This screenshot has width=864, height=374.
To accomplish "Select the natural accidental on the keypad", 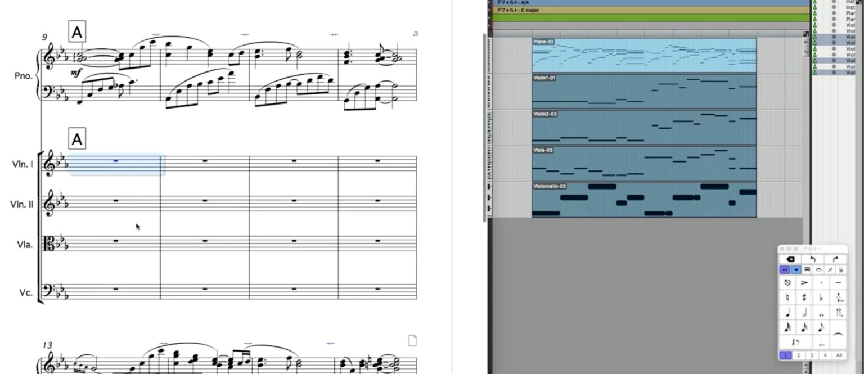I will 787,298.
